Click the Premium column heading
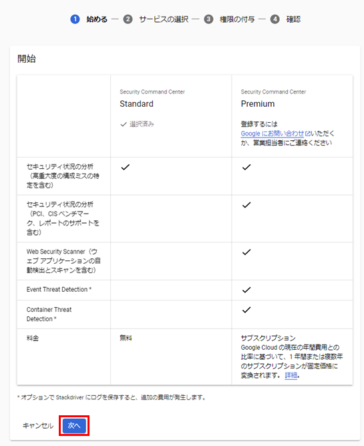 click(x=258, y=103)
